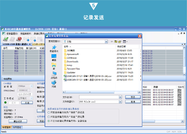The height and width of the screenshot is (134, 187).
Task: Select the Updater folder name
Action: pos(71,72)
